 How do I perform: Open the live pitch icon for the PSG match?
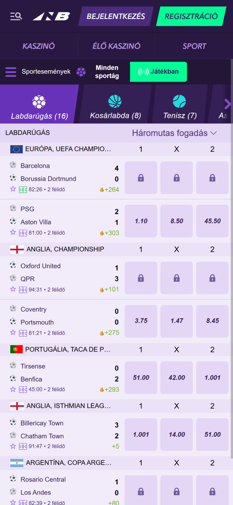[23, 233]
